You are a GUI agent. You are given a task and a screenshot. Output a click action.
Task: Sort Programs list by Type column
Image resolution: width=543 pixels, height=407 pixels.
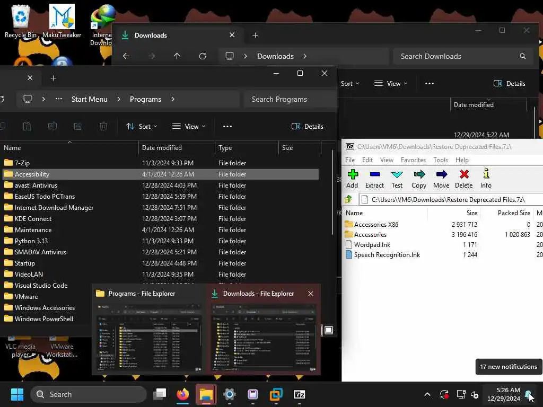(247, 148)
